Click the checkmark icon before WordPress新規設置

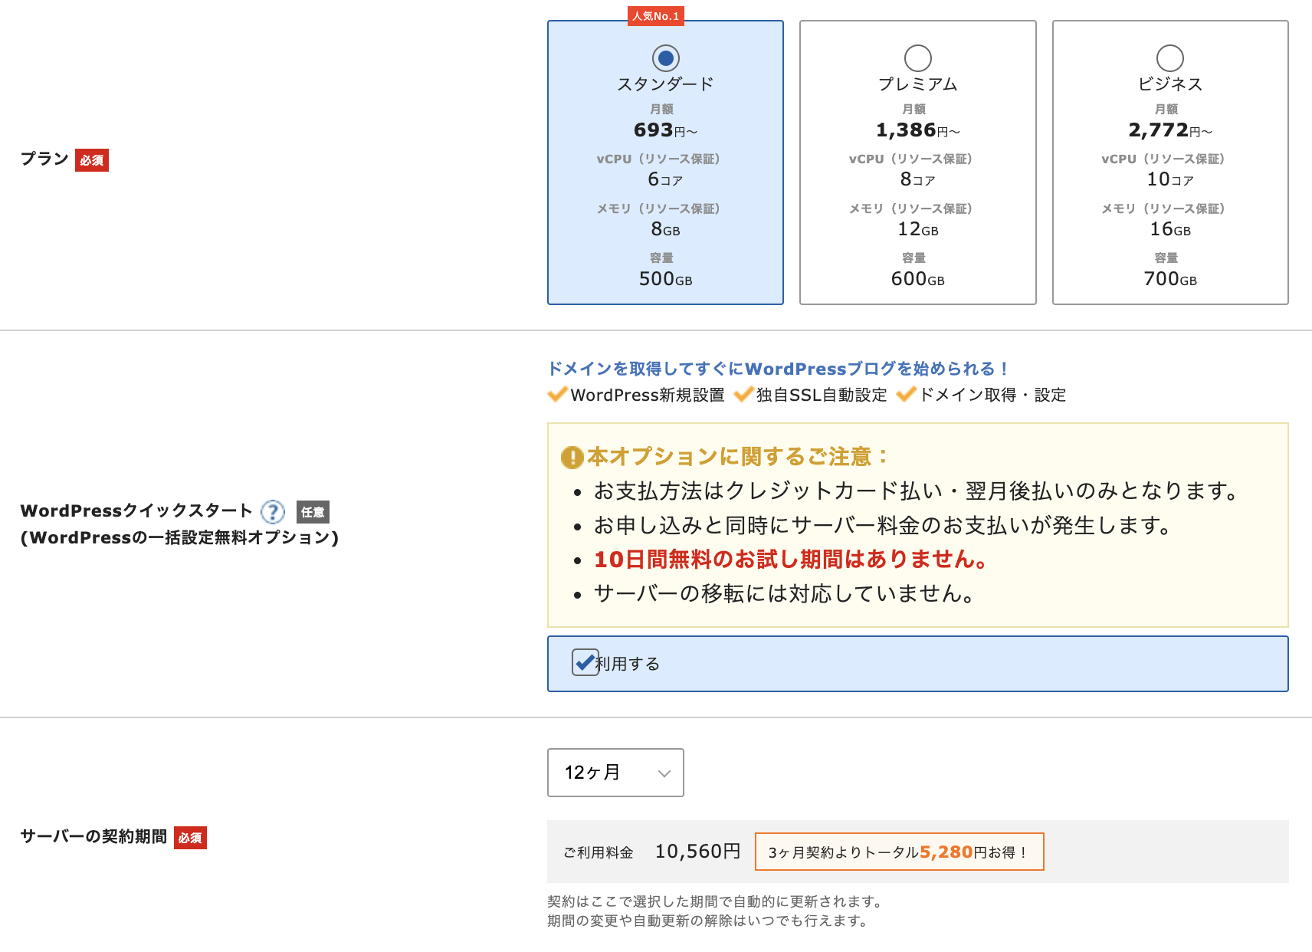coord(557,394)
